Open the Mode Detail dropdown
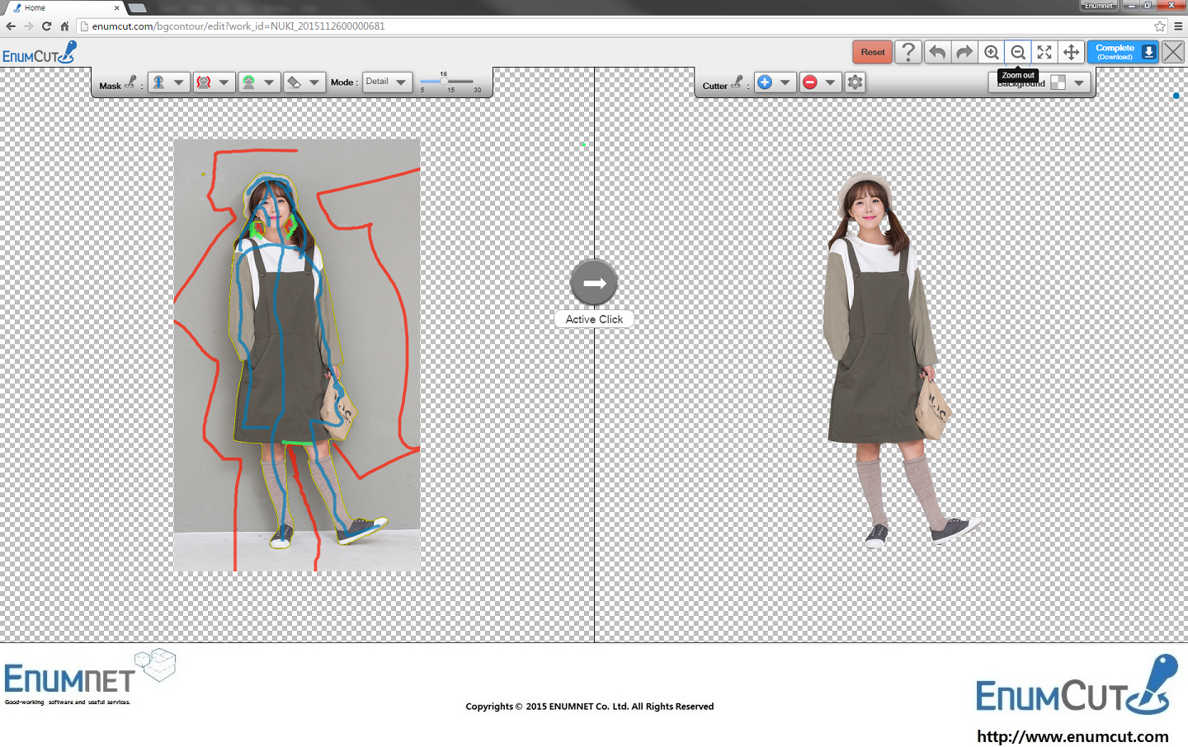The width and height of the screenshot is (1188, 747). [x=387, y=82]
